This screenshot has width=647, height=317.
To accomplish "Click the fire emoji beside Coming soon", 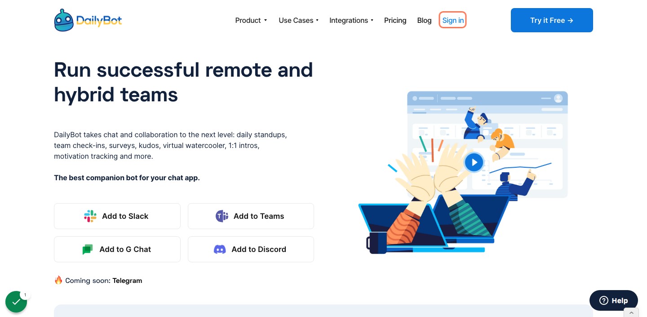I will pos(58,280).
